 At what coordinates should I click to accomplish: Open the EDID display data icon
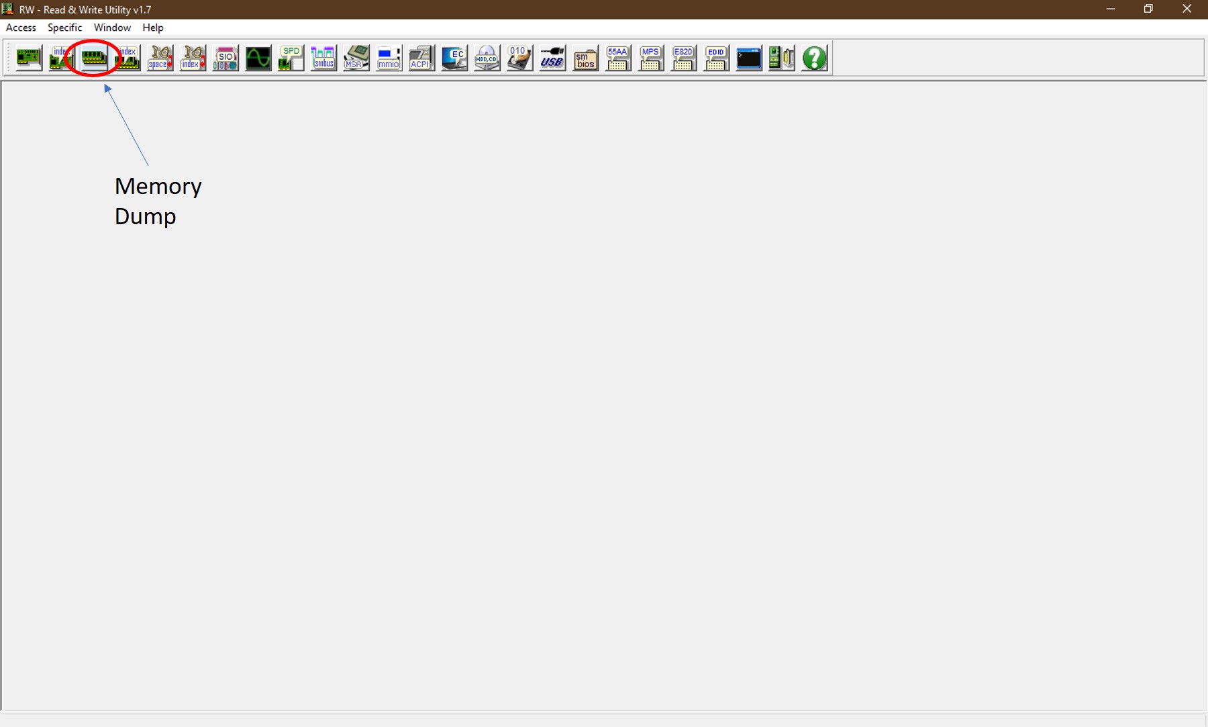pos(716,58)
